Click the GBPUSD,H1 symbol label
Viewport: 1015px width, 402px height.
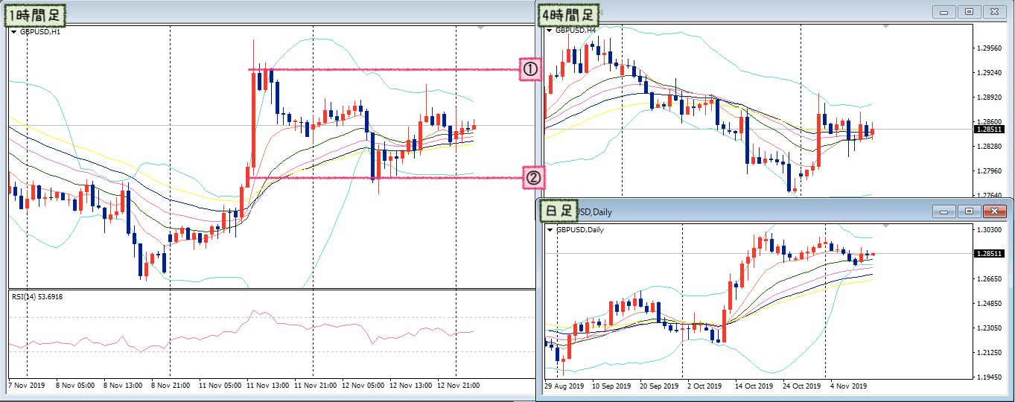click(40, 31)
